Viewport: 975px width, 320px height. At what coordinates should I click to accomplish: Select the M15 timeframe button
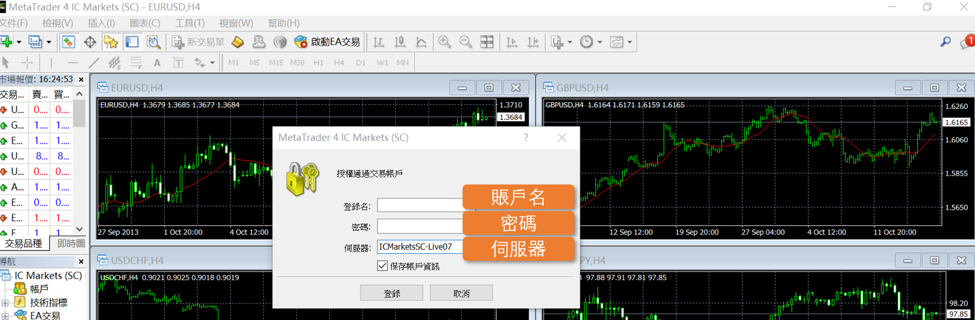(x=276, y=63)
